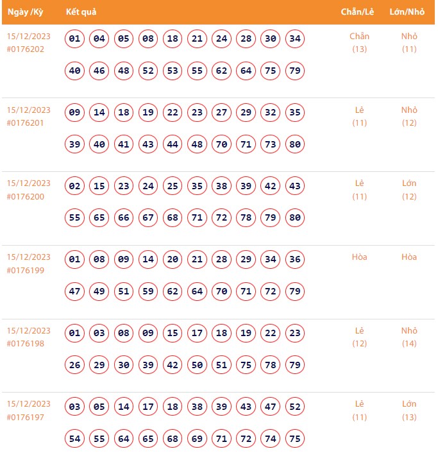Pick ball 47 in draw #0176199
Screen dimensions: 438x458
click(74, 291)
